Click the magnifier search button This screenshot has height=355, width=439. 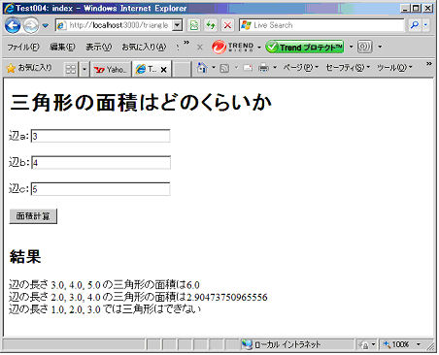pos(415,25)
